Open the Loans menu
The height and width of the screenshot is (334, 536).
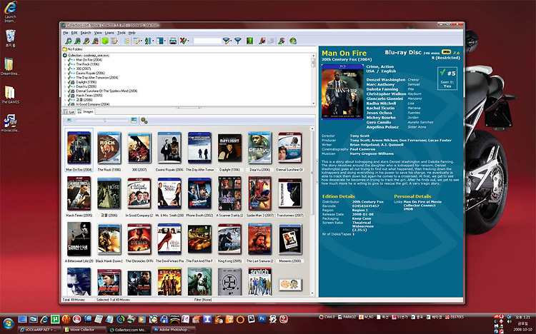pos(109,33)
